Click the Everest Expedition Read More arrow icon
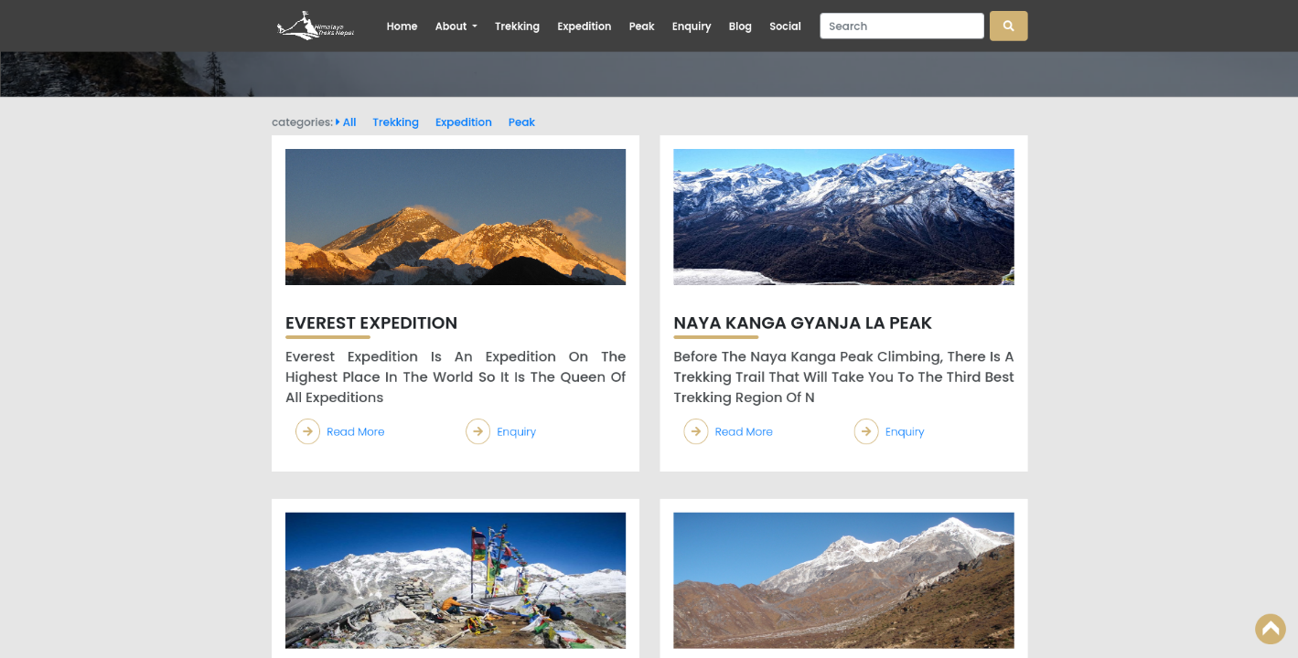 click(x=307, y=431)
